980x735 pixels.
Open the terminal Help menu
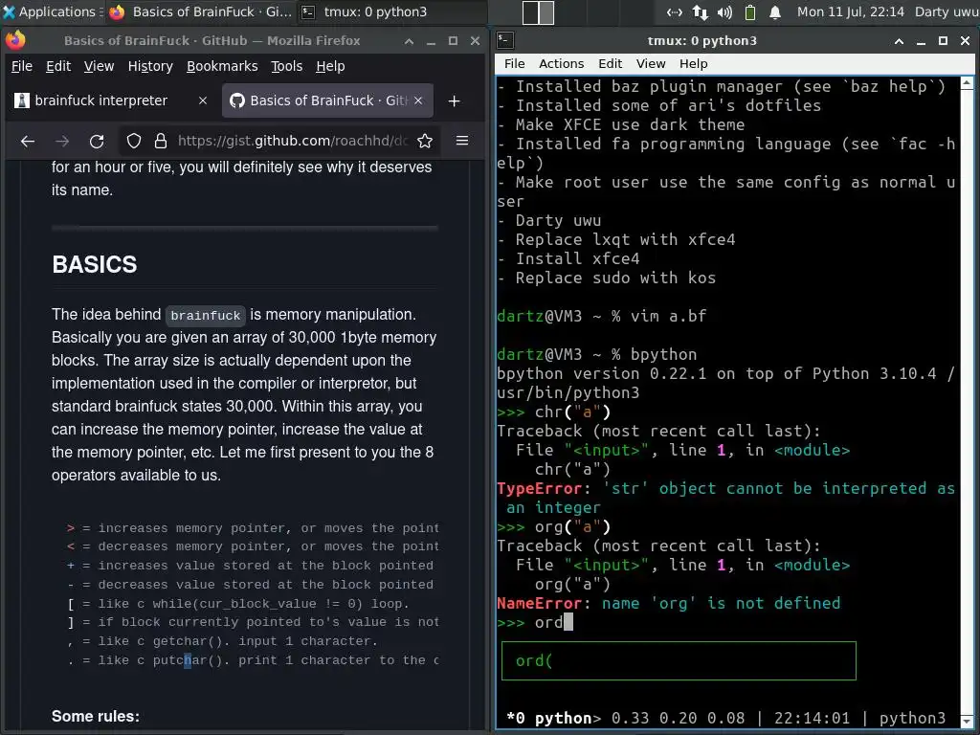(x=693, y=64)
